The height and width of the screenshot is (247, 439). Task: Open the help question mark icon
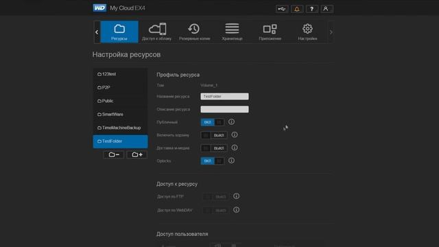point(311,9)
